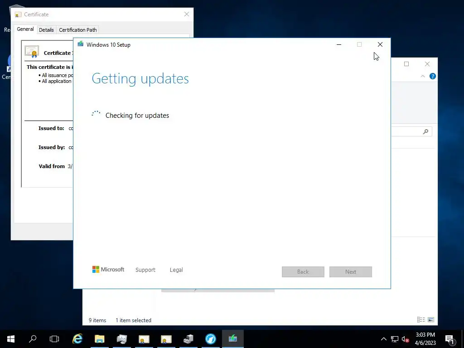Close the Windows 10 Setup window
Image resolution: width=464 pixels, height=348 pixels.
pos(380,45)
